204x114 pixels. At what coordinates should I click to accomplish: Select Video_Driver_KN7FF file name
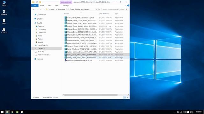tap(82, 58)
